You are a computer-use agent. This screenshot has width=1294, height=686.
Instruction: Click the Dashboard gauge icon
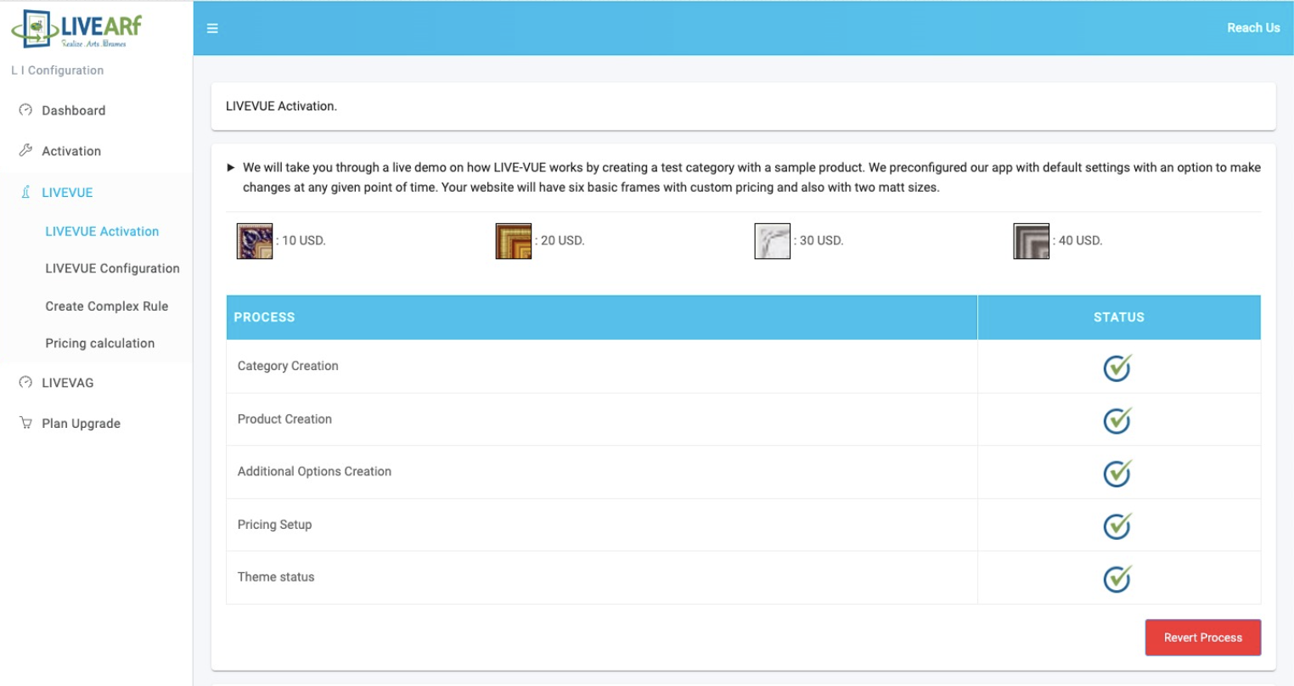tap(25, 110)
